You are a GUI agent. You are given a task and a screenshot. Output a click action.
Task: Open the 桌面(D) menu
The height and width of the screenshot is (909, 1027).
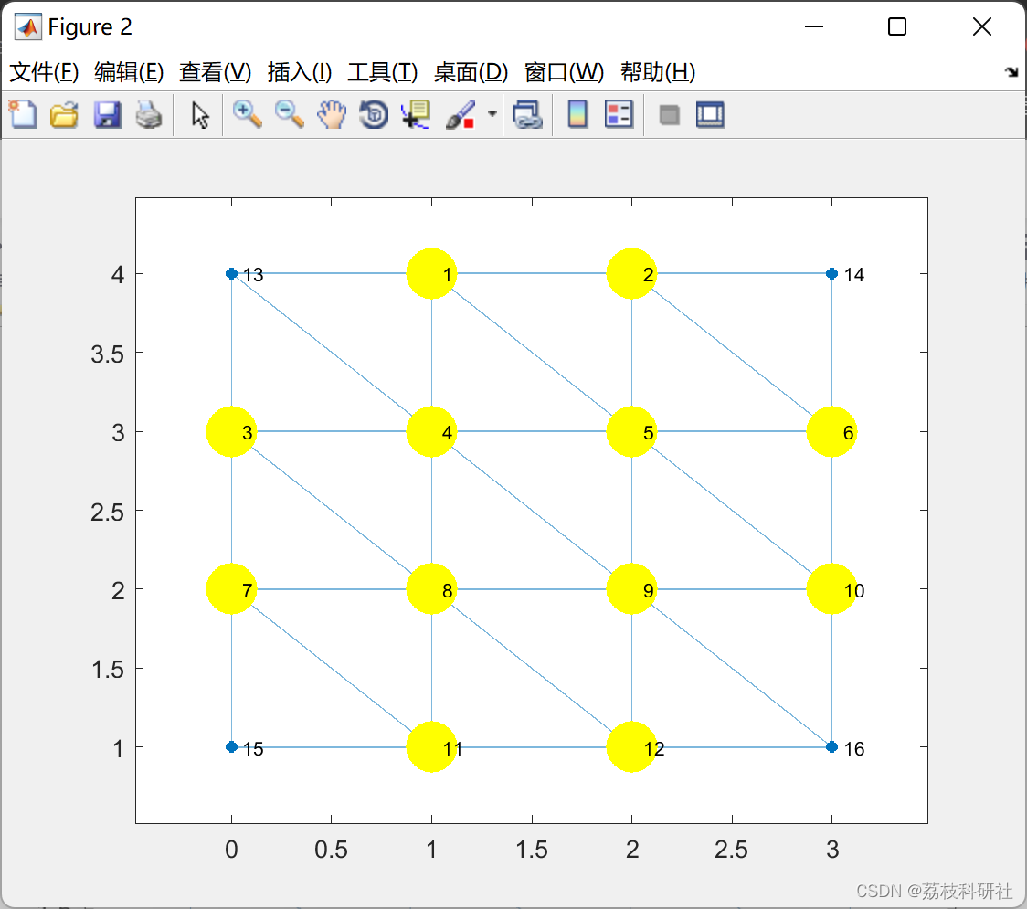click(471, 72)
